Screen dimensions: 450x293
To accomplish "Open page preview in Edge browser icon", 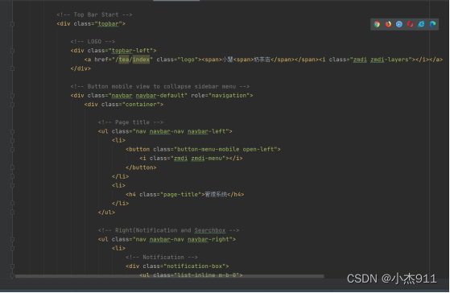I will (432, 24).
